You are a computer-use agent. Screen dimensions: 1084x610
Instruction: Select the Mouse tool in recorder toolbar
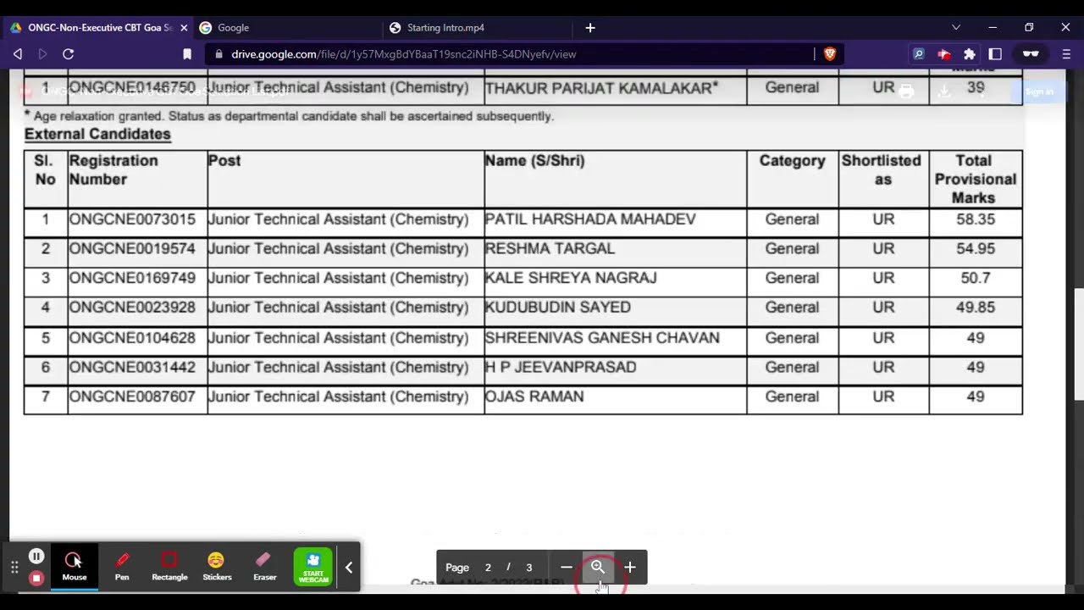[x=74, y=566]
